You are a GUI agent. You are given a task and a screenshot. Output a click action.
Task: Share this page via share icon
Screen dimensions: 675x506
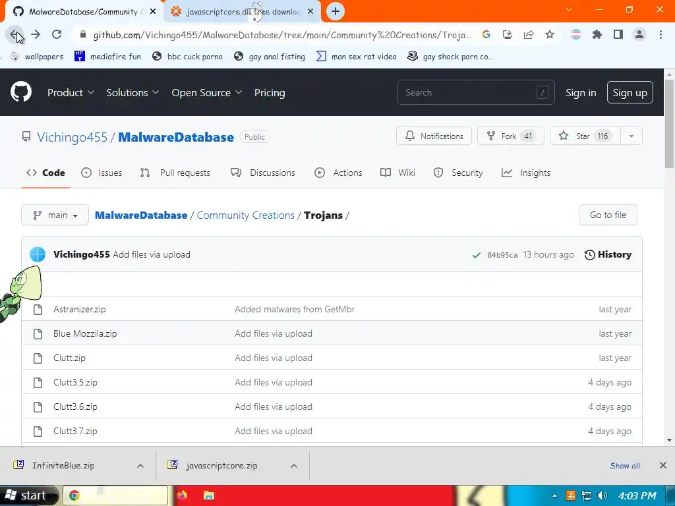[529, 34]
